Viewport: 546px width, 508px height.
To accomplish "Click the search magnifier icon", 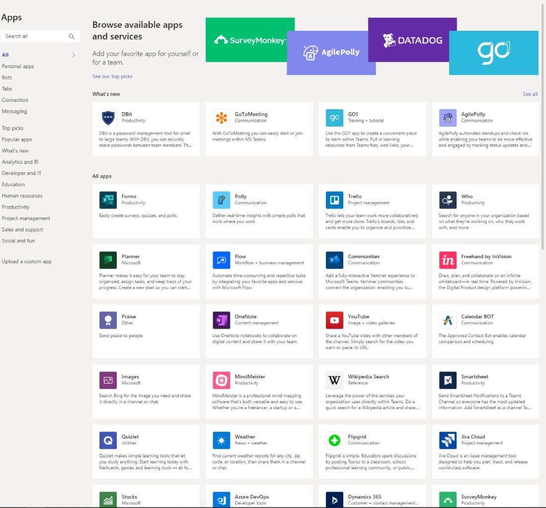I will [72, 36].
